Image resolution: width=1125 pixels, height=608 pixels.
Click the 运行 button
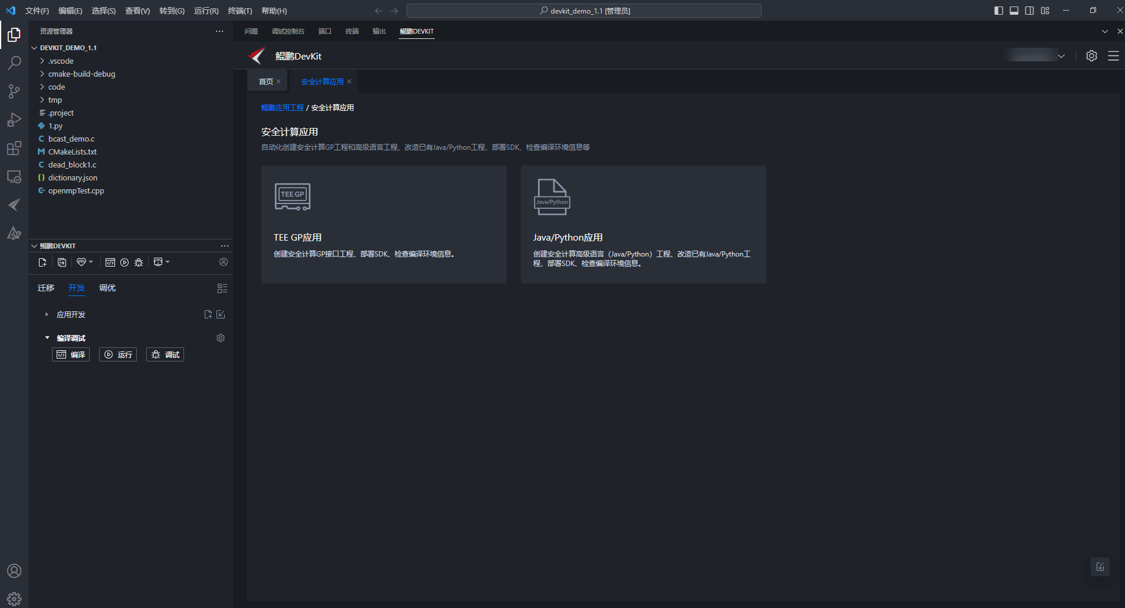[118, 354]
